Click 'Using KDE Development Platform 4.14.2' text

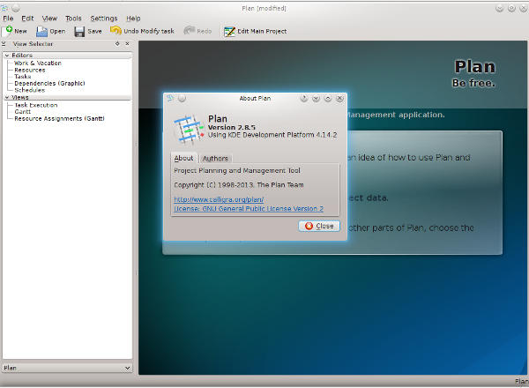(x=272, y=135)
